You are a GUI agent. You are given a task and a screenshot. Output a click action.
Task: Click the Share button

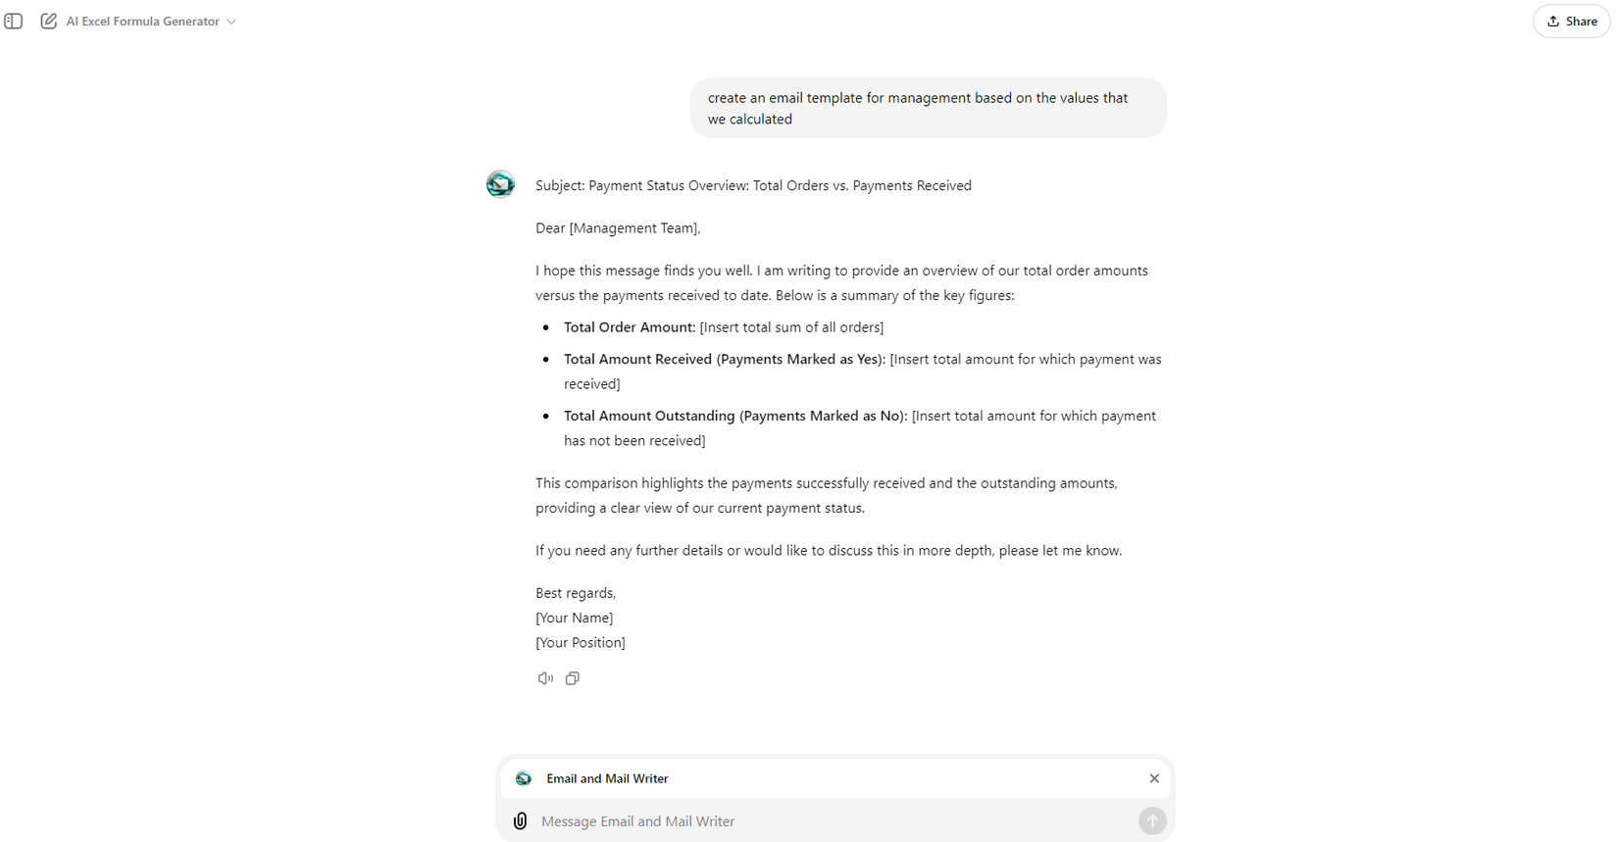(1571, 21)
